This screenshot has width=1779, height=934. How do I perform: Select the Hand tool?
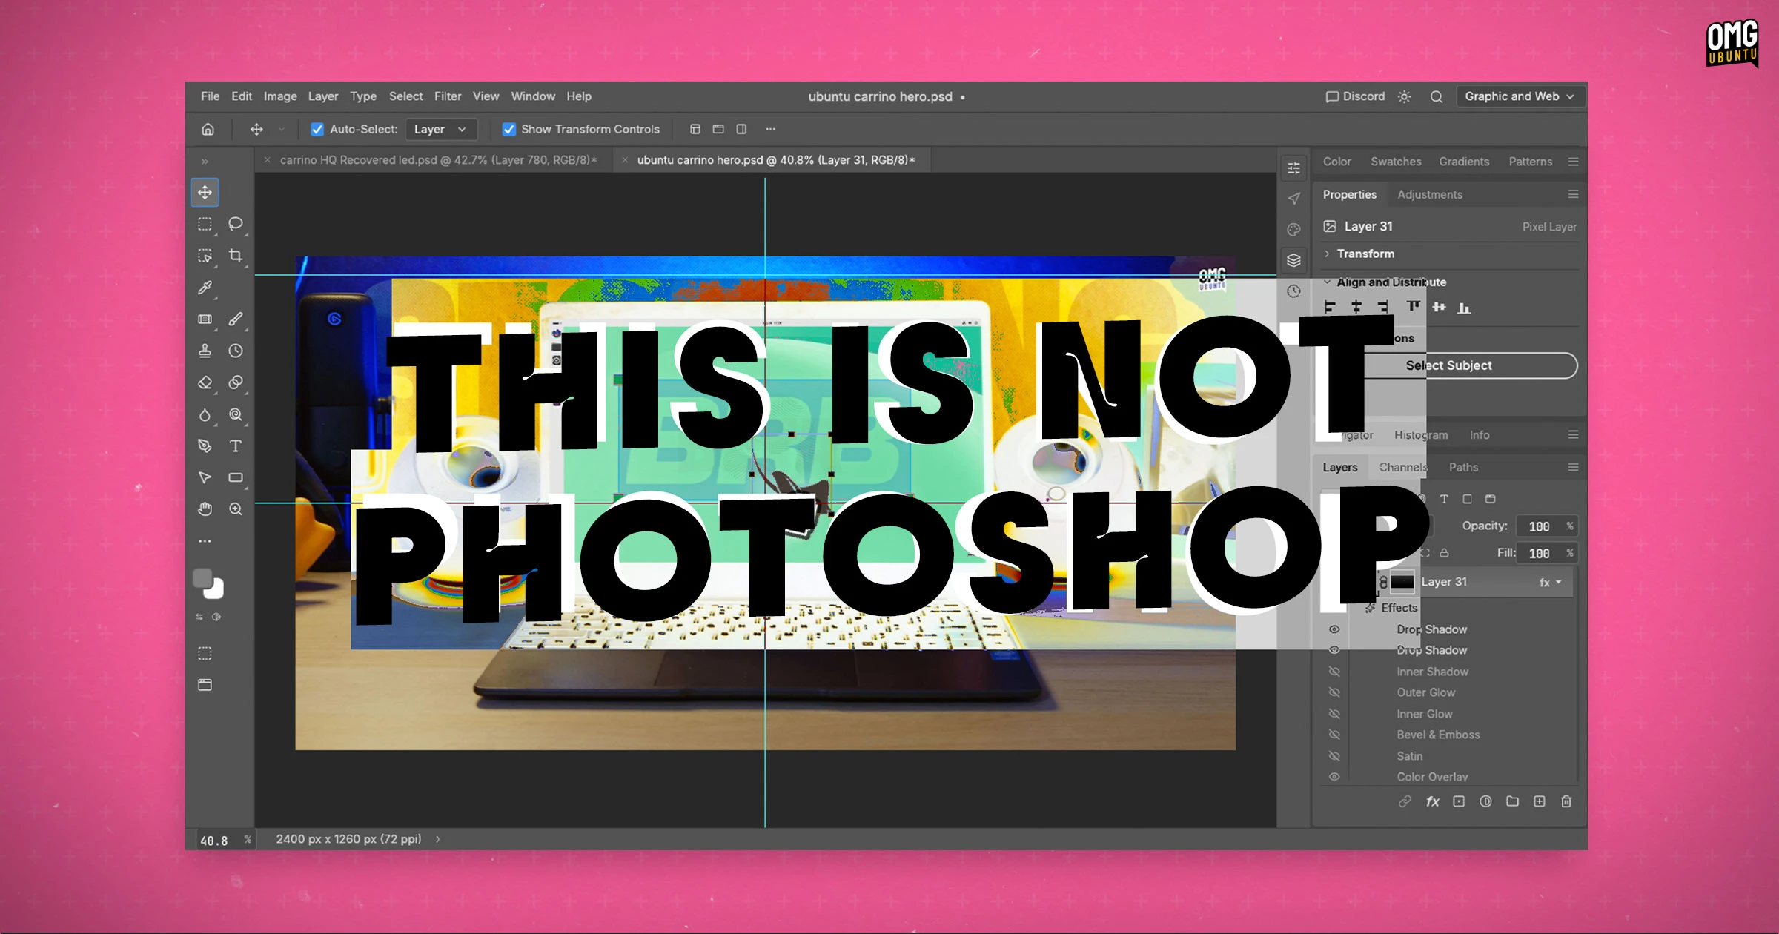[x=205, y=509]
